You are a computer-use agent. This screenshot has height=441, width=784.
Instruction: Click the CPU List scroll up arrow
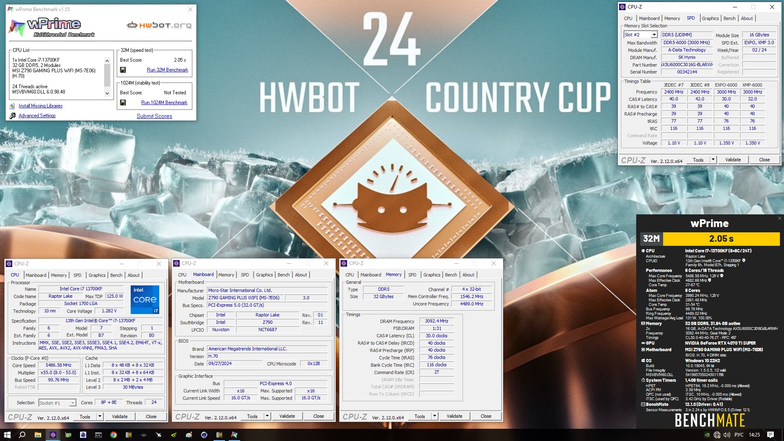(107, 61)
